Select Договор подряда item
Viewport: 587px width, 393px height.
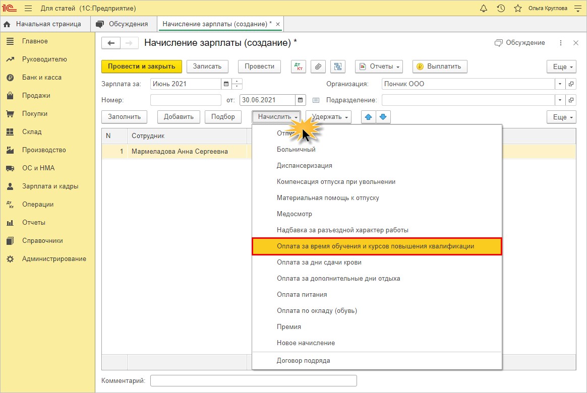(377, 361)
